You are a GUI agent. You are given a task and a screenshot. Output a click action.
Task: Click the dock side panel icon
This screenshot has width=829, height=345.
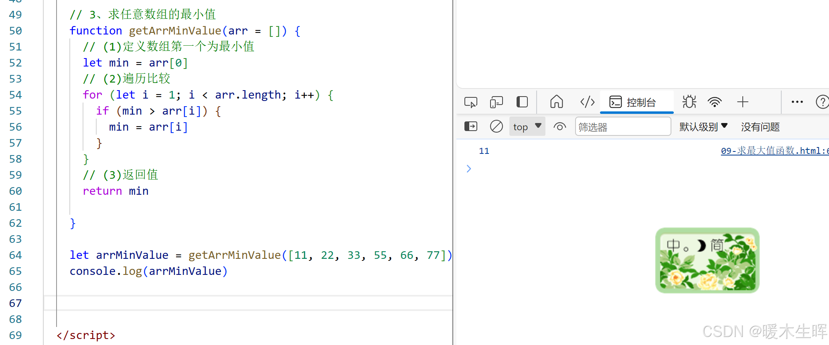(x=522, y=102)
